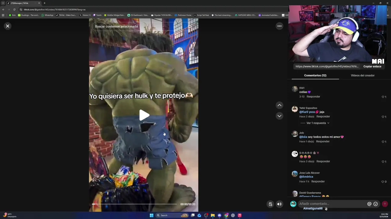The width and height of the screenshot is (391, 219).
Task: Open David Guadarrama's profile avatar
Action: (295, 194)
